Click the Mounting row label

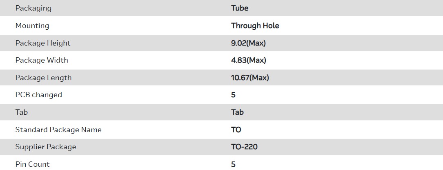click(32, 26)
